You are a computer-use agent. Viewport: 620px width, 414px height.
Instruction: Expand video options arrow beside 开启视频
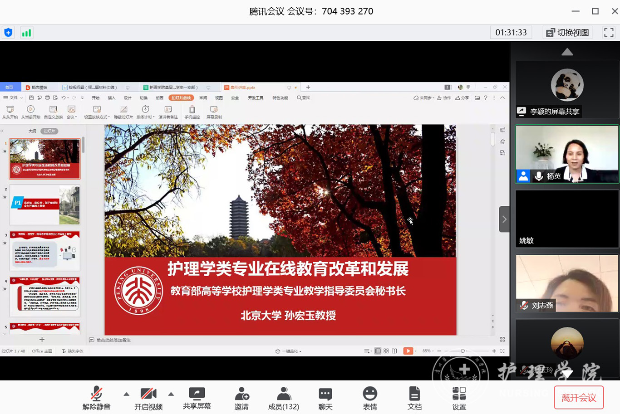[171, 394]
